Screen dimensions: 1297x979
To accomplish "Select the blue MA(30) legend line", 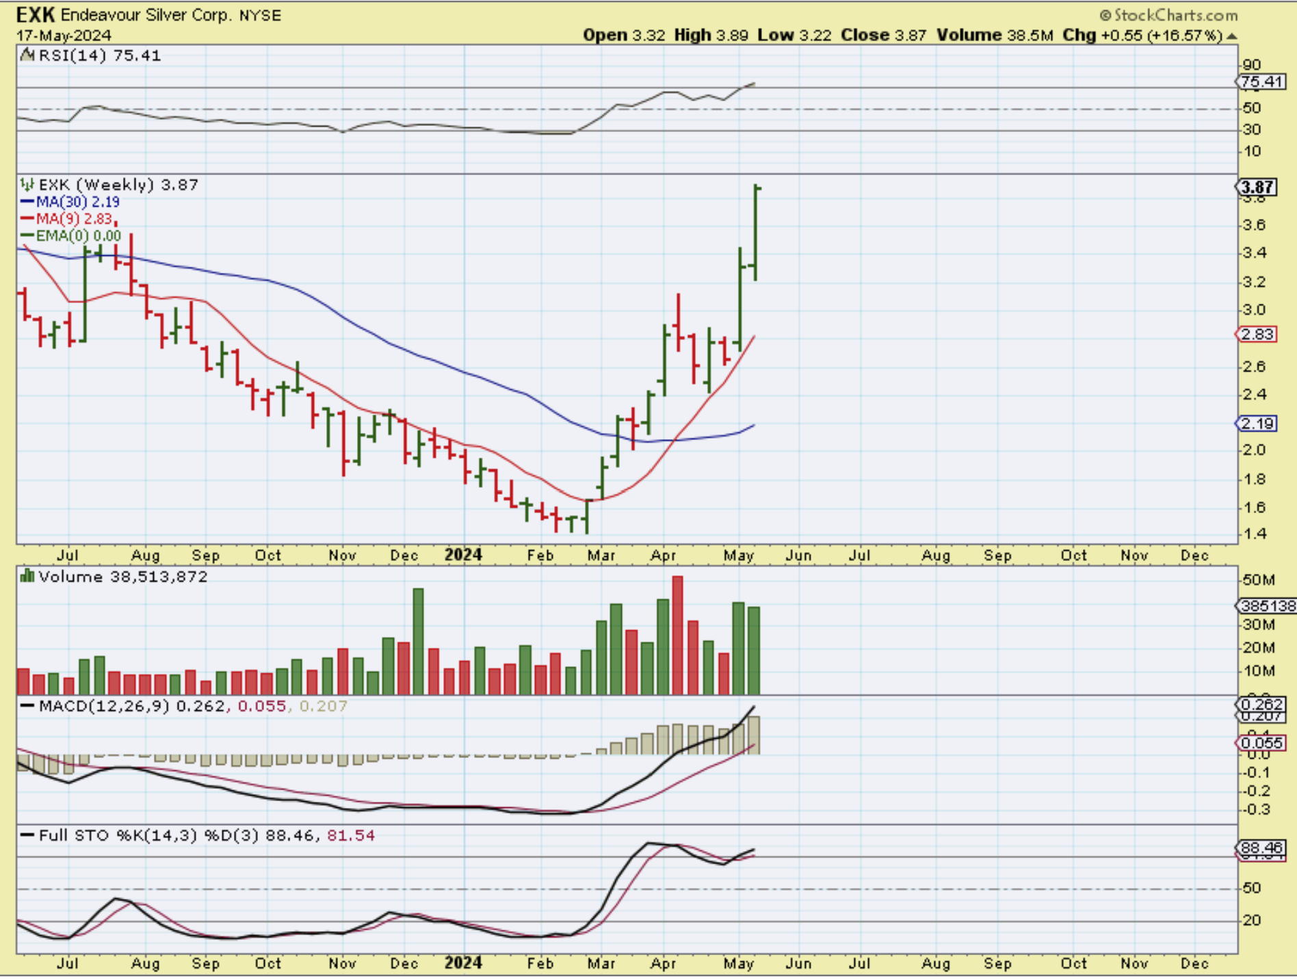I will 27,202.
